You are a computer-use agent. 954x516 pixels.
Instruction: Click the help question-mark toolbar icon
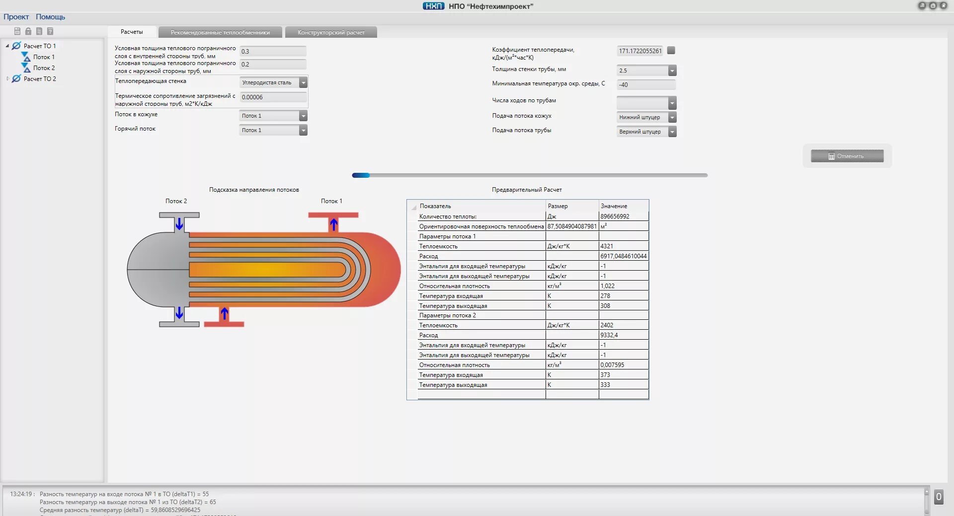(50, 31)
